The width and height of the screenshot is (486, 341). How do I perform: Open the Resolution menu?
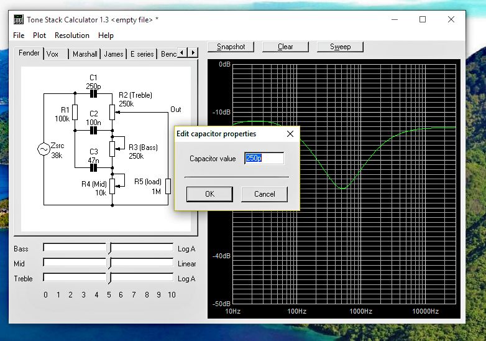click(x=72, y=35)
